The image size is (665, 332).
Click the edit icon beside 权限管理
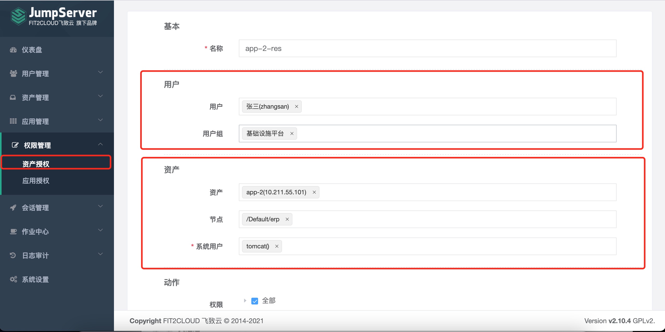coord(15,145)
